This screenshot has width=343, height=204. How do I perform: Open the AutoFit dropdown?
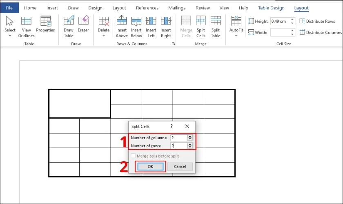[236, 27]
